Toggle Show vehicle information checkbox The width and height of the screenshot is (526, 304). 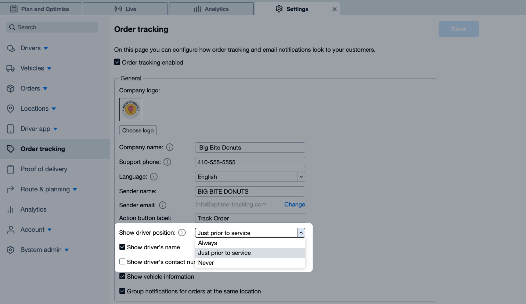[122, 277]
